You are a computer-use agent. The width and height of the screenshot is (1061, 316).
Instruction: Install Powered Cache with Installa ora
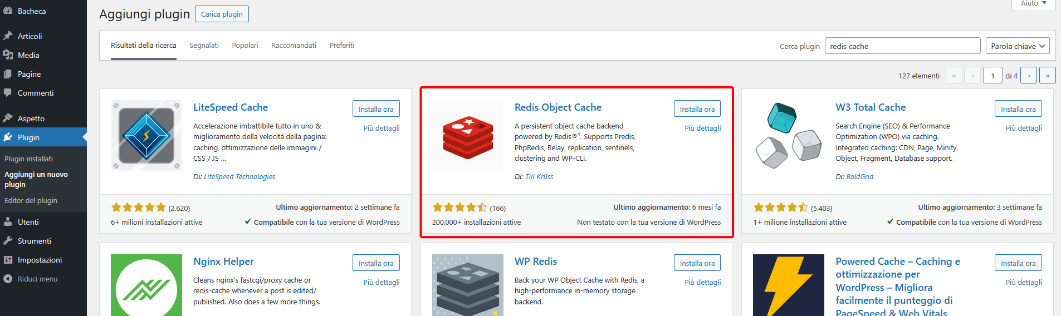coord(1018,263)
